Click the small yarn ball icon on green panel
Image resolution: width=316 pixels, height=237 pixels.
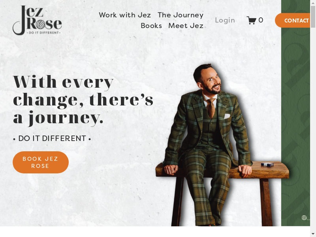(304, 218)
